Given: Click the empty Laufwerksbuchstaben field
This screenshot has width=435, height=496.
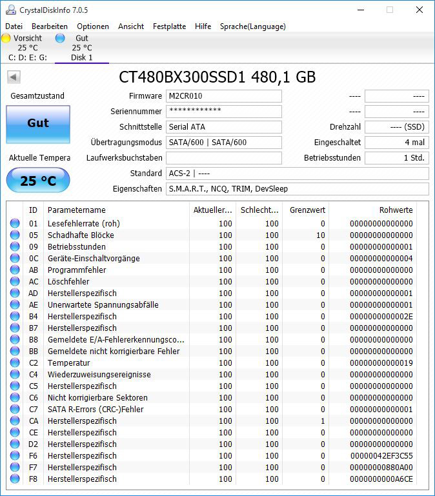Looking at the screenshot, I should point(224,158).
